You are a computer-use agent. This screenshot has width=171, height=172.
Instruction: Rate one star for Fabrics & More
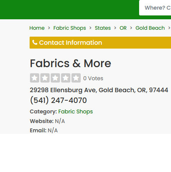point(35,78)
